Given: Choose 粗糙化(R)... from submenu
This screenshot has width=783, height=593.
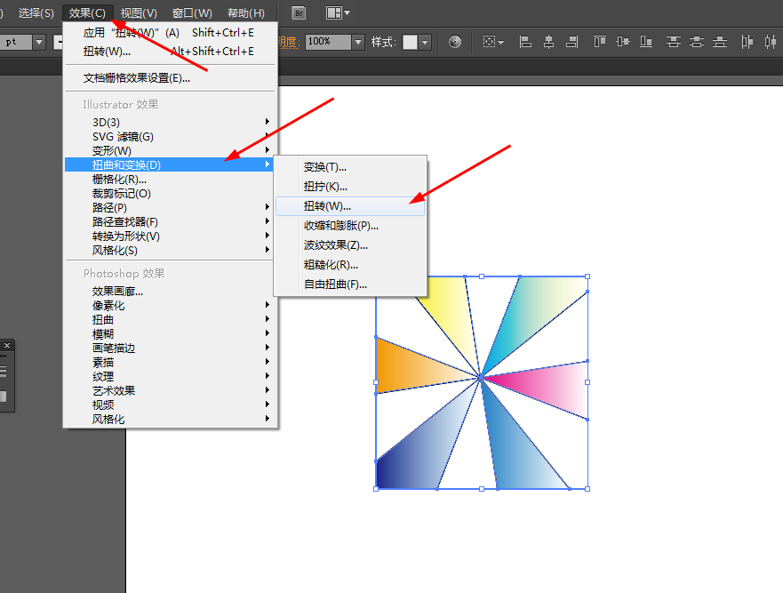Looking at the screenshot, I should (x=350, y=265).
